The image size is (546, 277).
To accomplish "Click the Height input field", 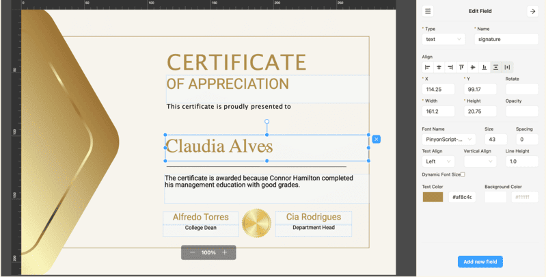I will pos(480,111).
